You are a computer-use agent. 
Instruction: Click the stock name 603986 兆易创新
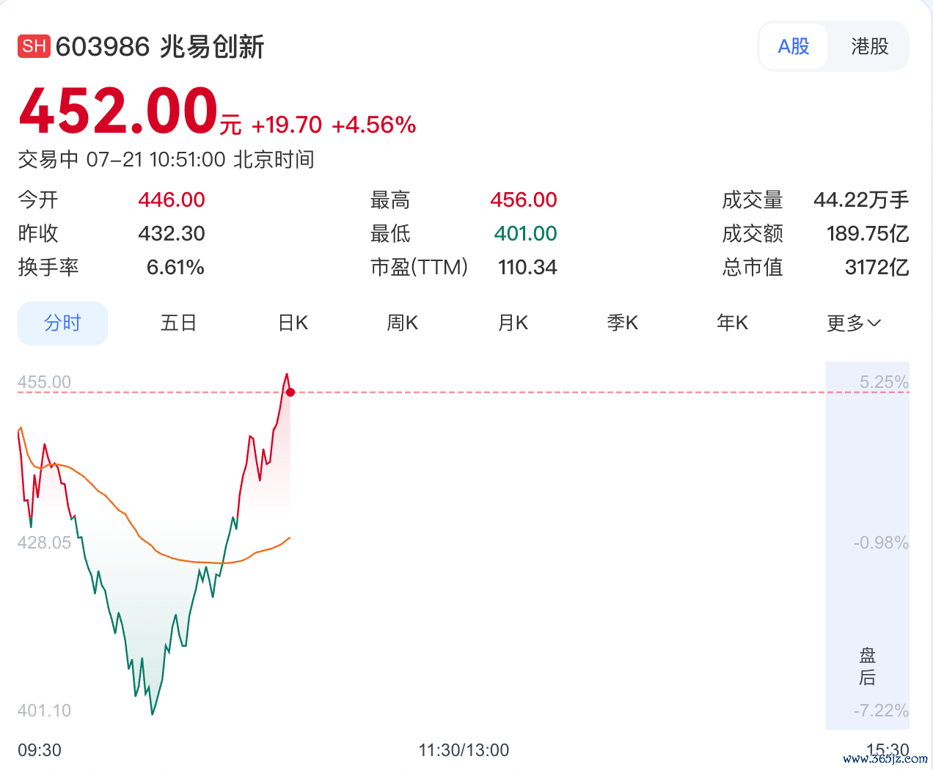point(160,47)
